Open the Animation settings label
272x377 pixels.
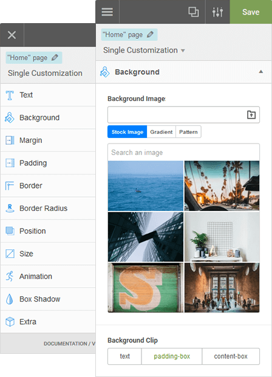pos(36,276)
